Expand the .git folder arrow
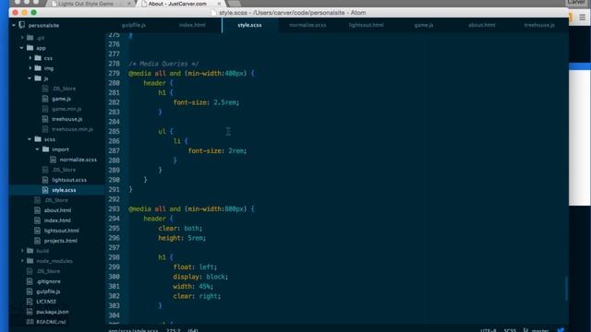 coord(22,38)
